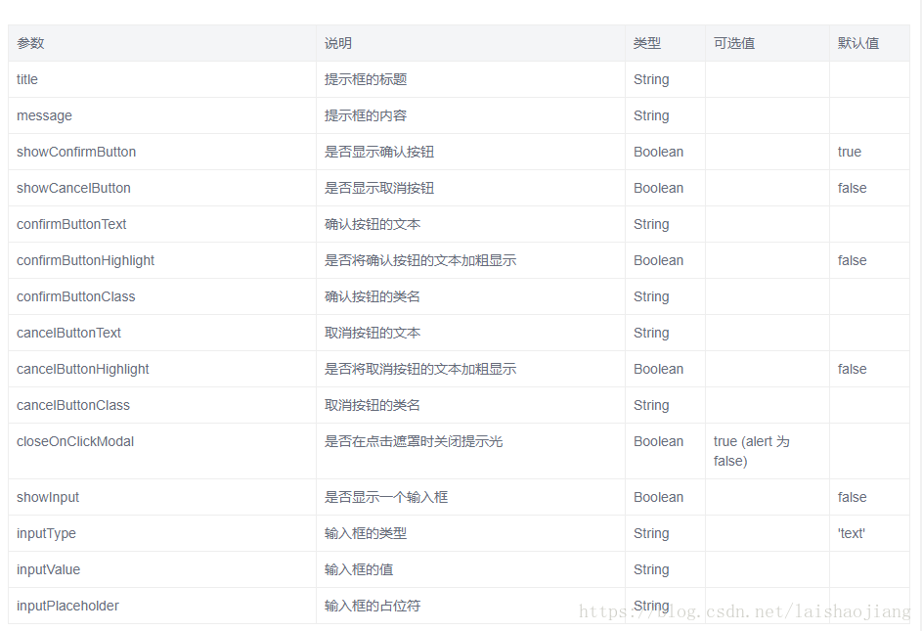922x631 pixels.
Task: Click the showConfirmButton parameter
Action: (75, 152)
